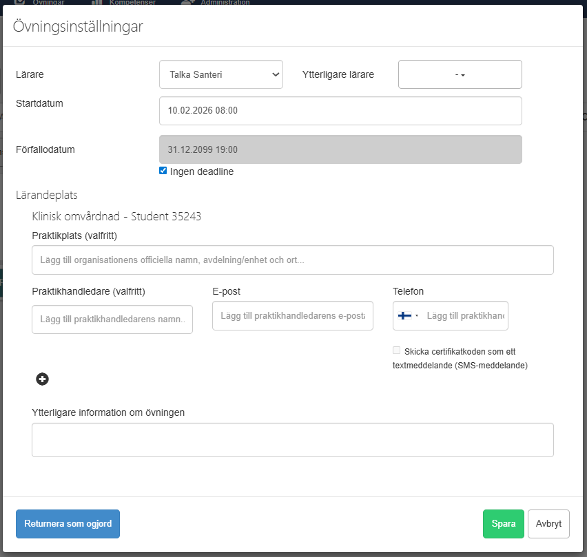Image resolution: width=587 pixels, height=557 pixels.
Task: Click the Startdatum field showing 10.02.2026
Action: coord(340,111)
